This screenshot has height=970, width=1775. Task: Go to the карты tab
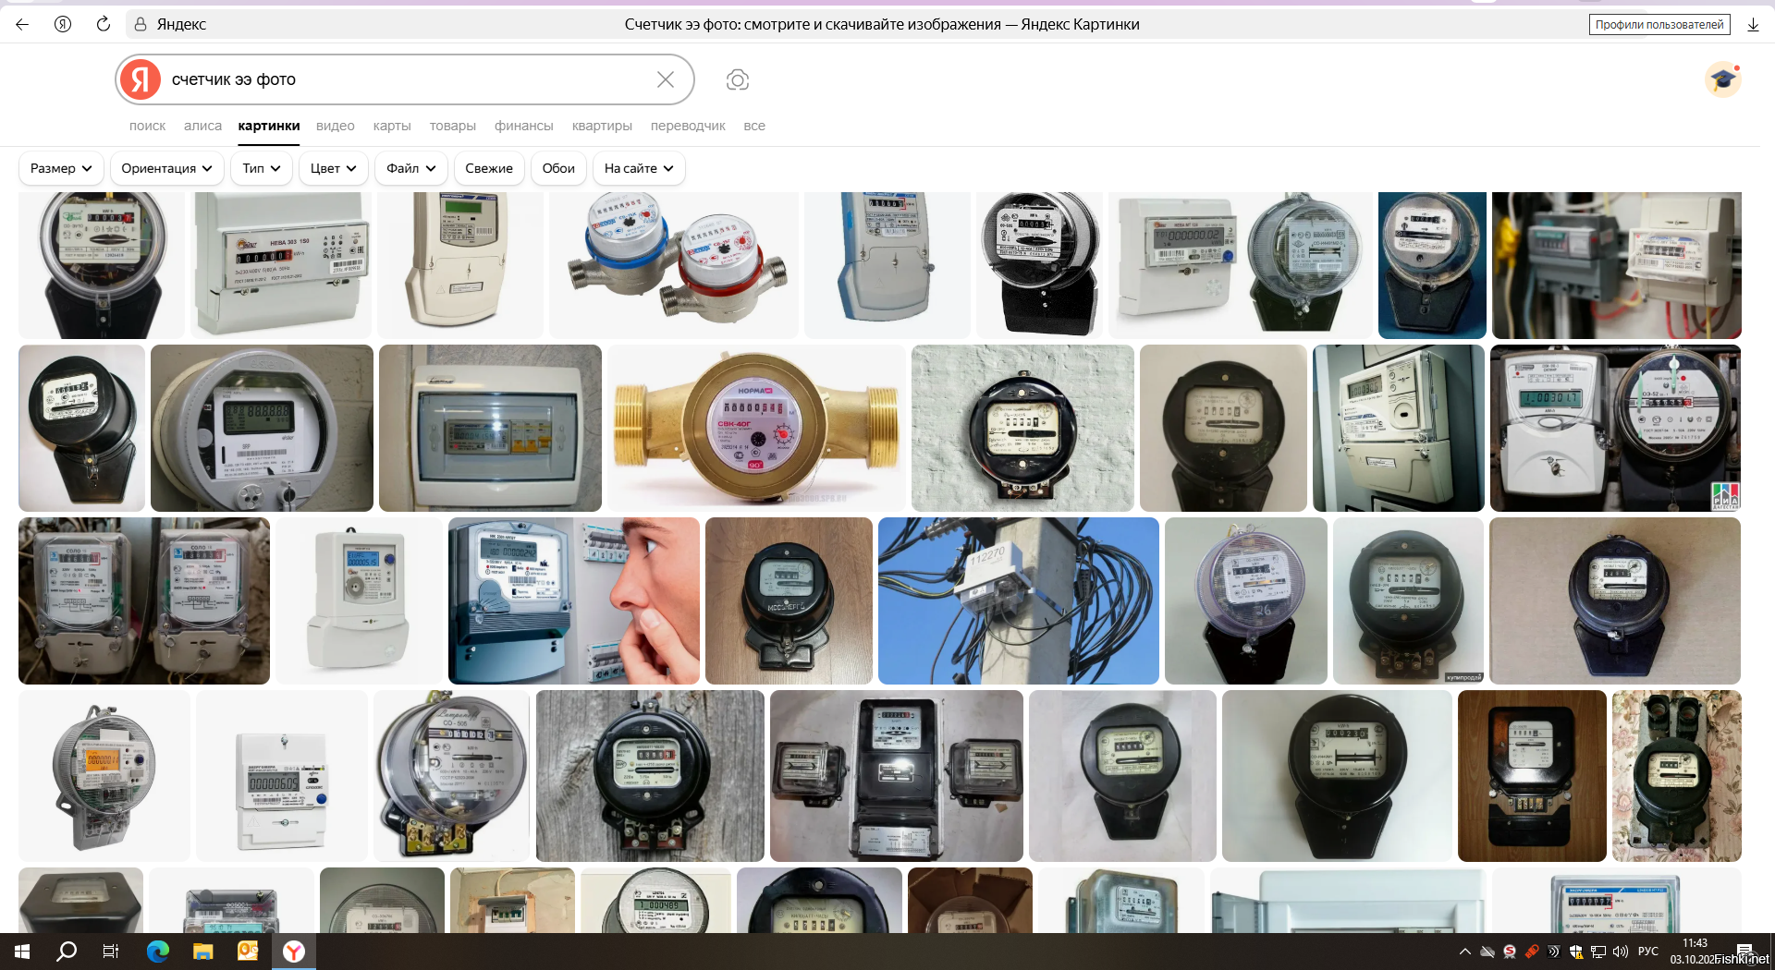click(392, 126)
